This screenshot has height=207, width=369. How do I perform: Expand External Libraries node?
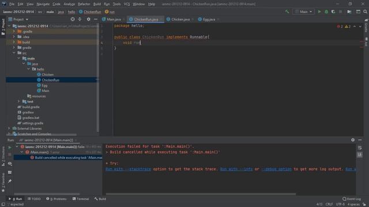[x=9, y=128]
